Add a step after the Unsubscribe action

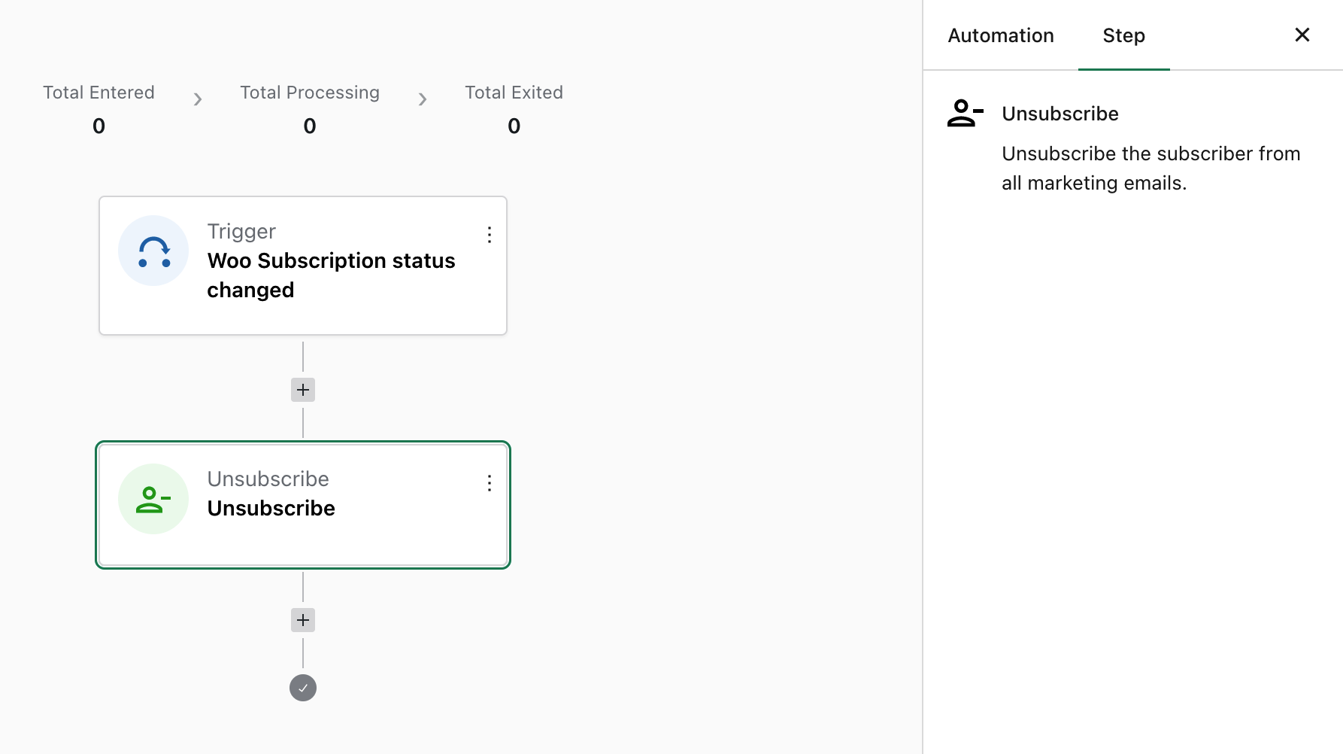[303, 620]
